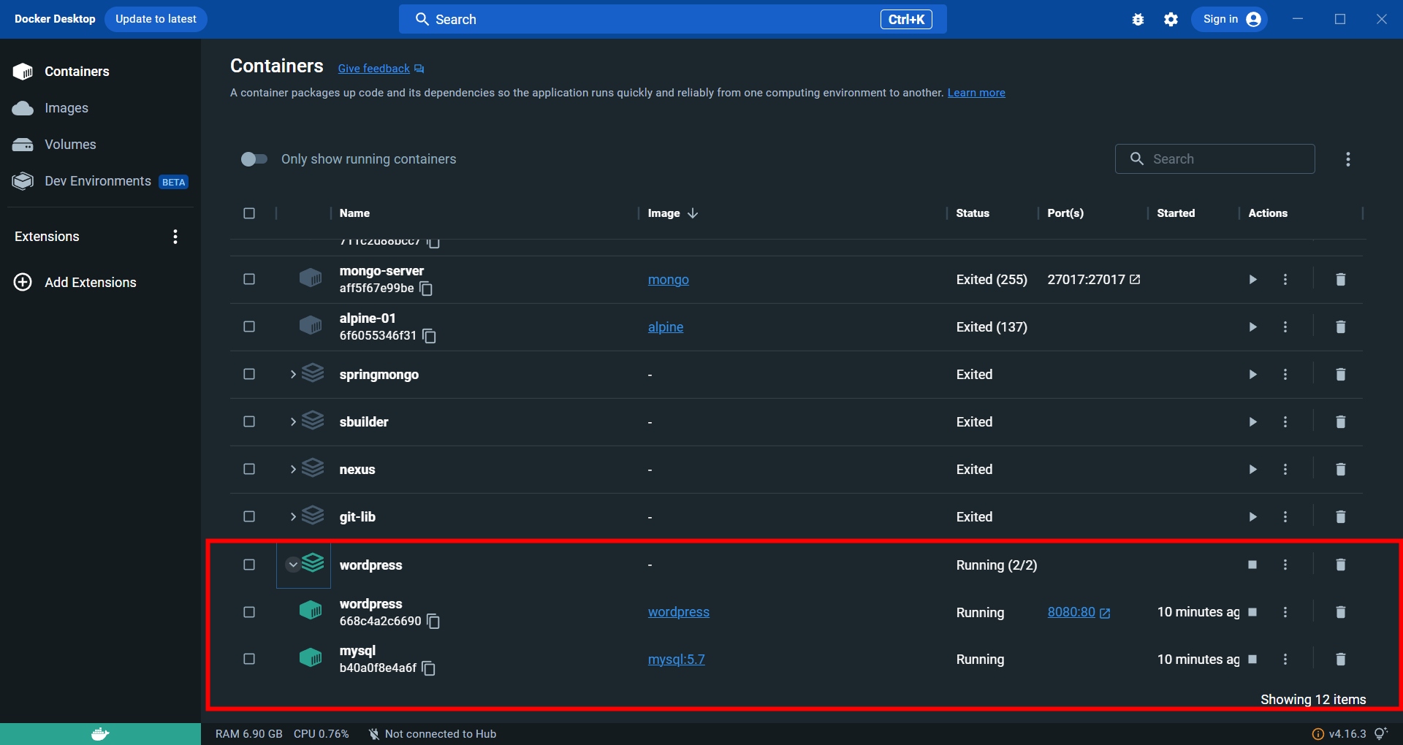This screenshot has width=1403, height=745.
Task: Copy alpine-01 container ID
Action: point(430,336)
